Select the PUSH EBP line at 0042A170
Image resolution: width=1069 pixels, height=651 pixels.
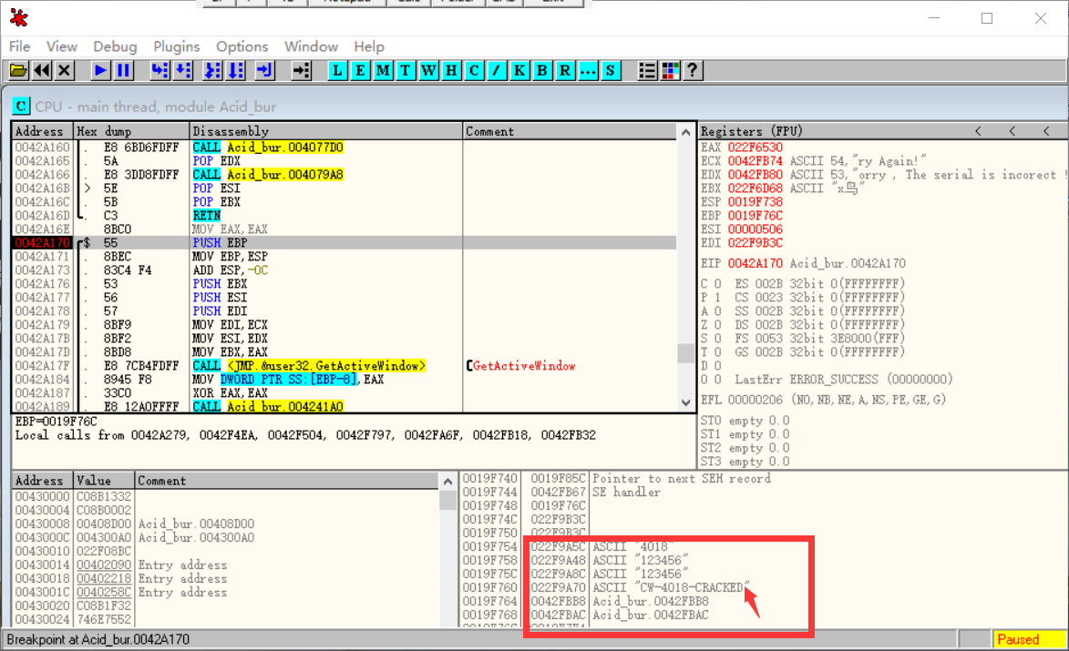344,242
